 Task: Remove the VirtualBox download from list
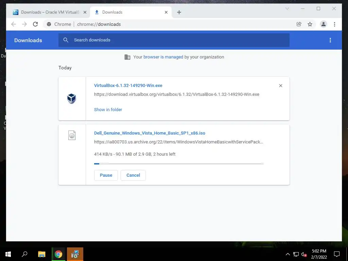tap(280, 86)
